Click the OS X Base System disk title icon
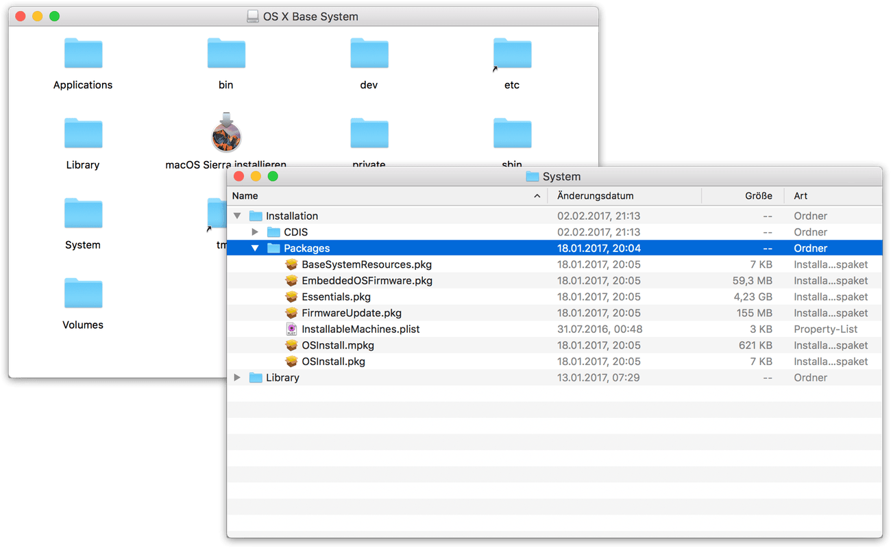This screenshot has height=548, width=891. click(x=253, y=16)
